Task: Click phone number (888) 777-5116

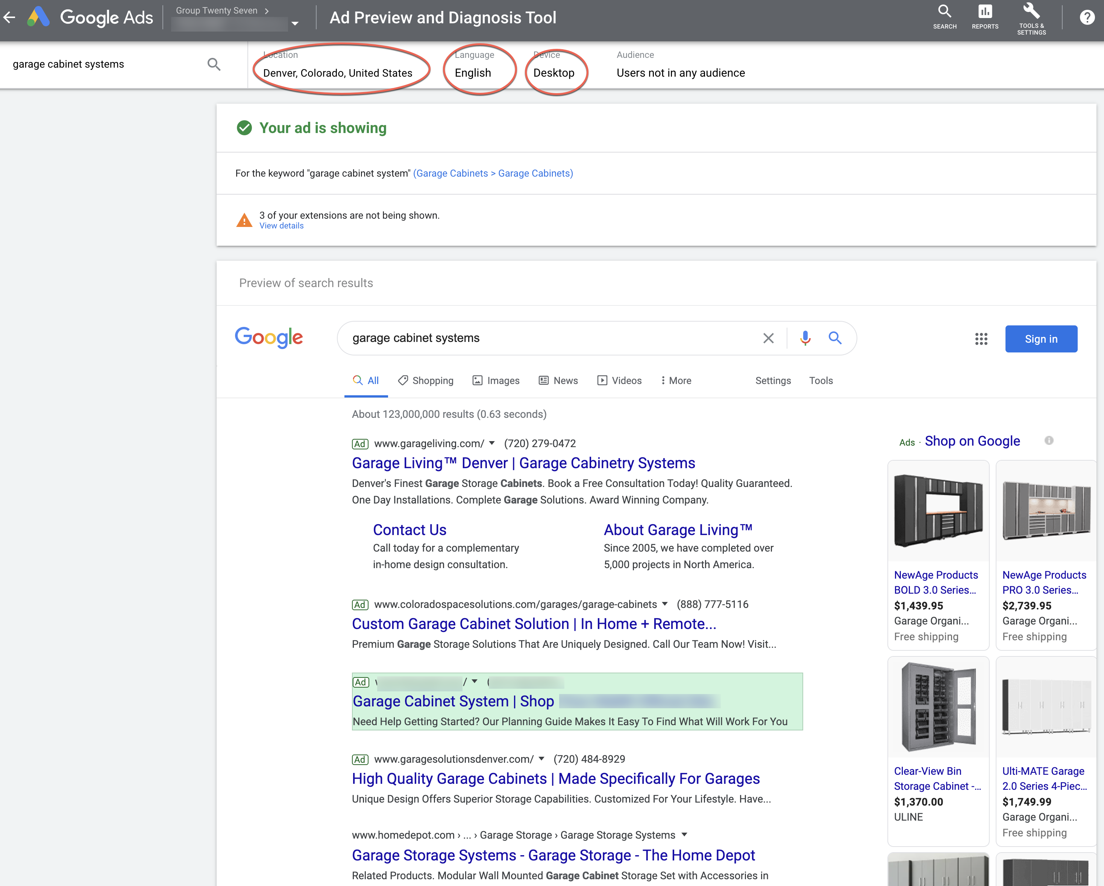Action: tap(712, 604)
